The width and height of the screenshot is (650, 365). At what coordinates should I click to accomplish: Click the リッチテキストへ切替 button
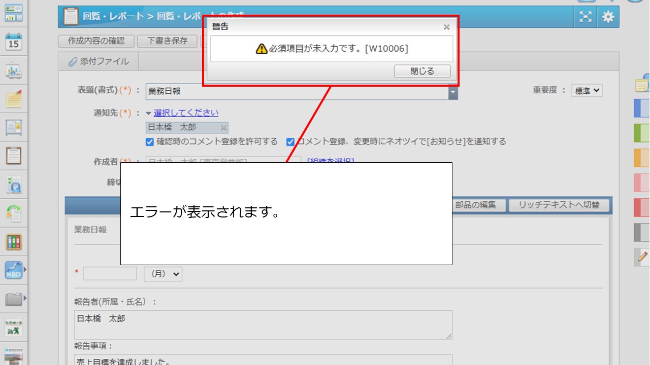[559, 205]
